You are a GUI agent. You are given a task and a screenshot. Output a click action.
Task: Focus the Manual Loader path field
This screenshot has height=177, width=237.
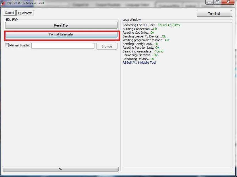pos(63,46)
